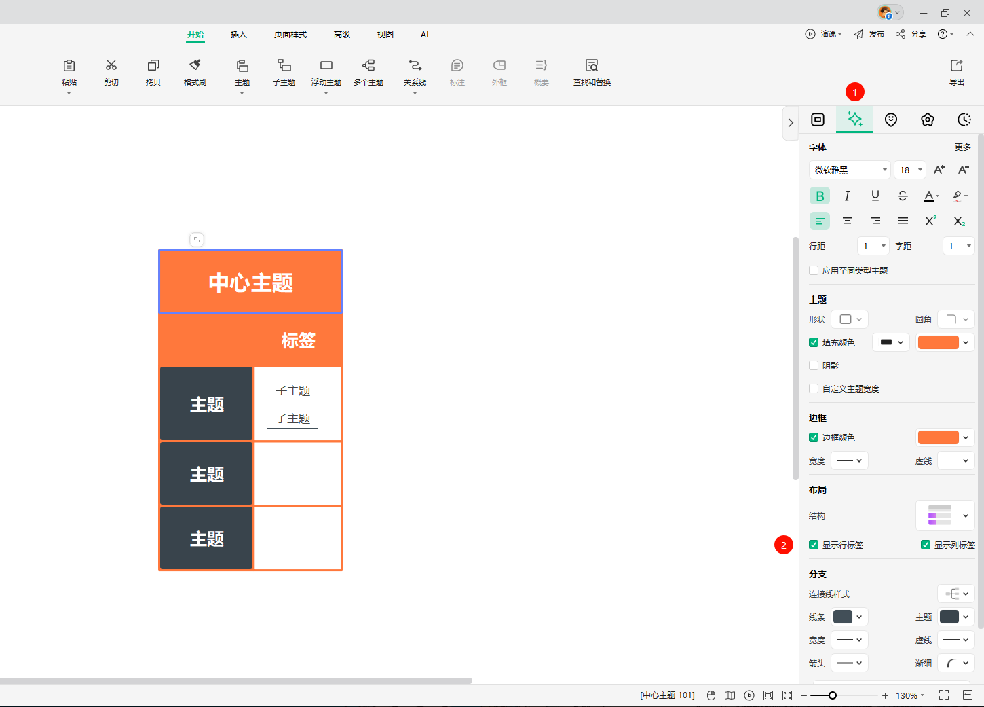984x707 pixels.
Task: Open the emoji/sticker panel icon
Action: coord(891,120)
